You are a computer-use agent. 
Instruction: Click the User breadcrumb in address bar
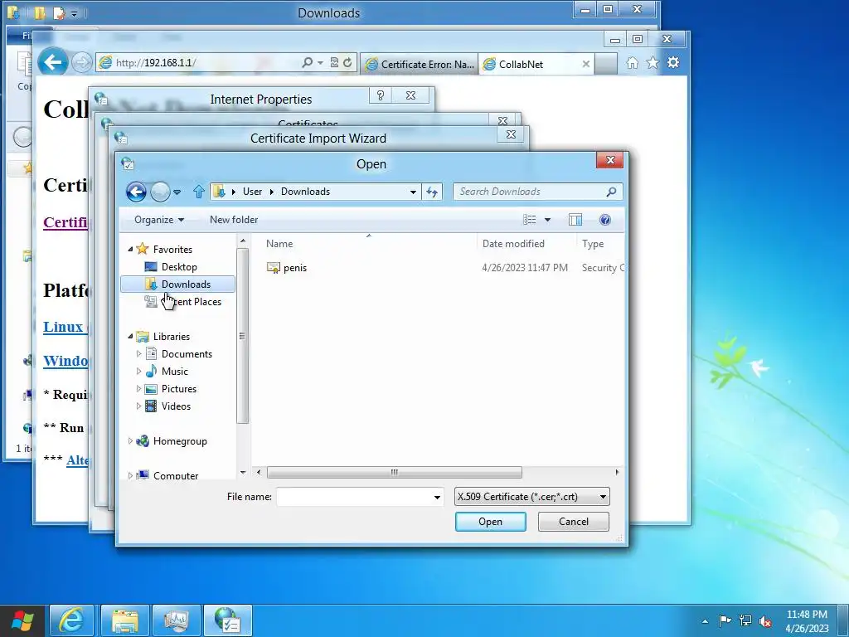coord(252,192)
